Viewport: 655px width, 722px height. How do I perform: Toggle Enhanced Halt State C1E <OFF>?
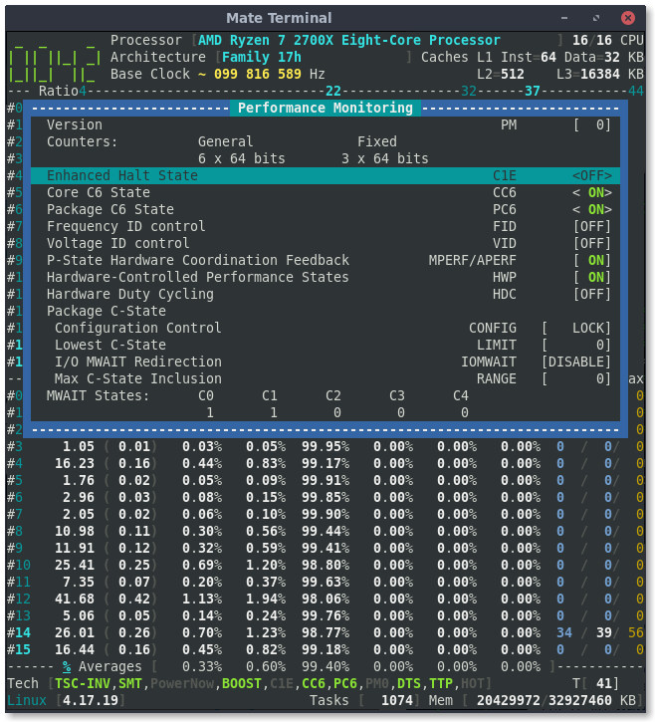click(592, 175)
